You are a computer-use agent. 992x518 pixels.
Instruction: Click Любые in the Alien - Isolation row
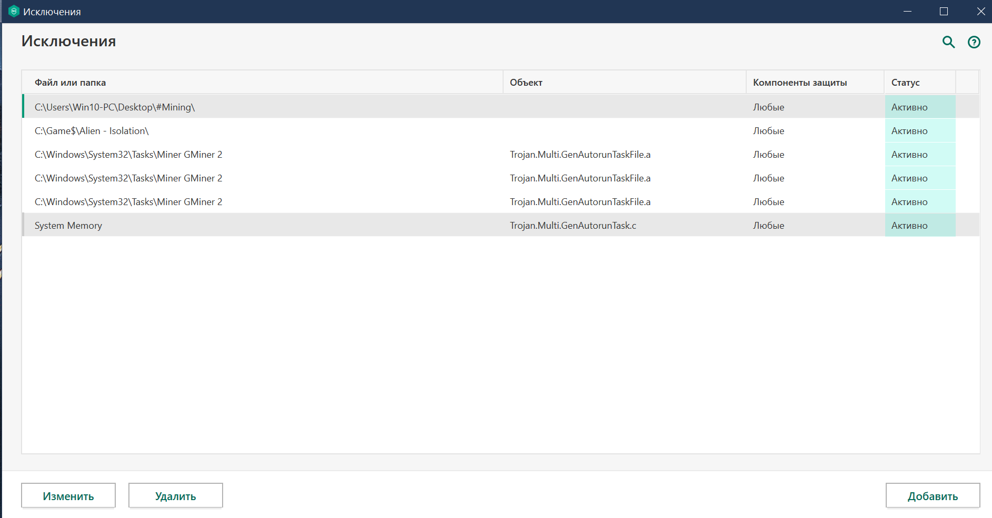pos(768,131)
